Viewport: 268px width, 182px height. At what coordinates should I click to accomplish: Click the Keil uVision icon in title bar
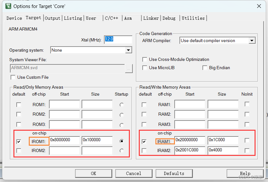[8, 6]
